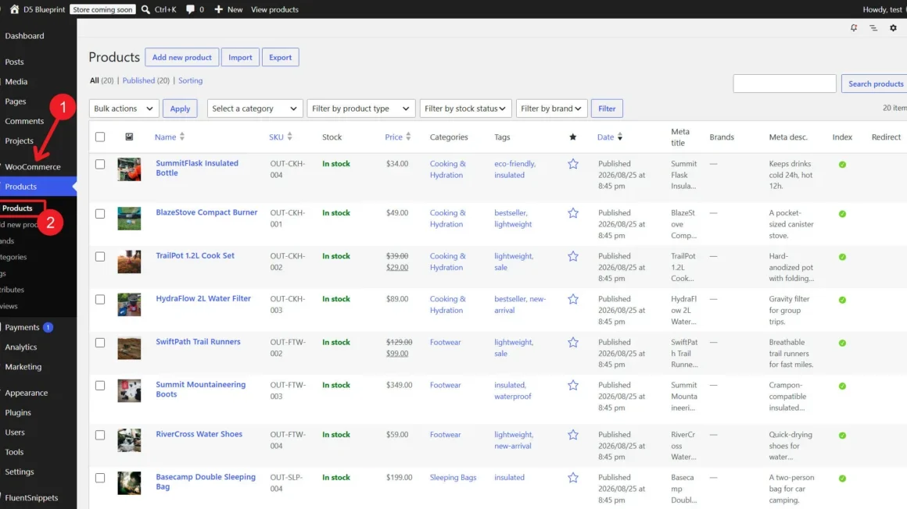Screen dimensions: 907x509
Task: Switch to the Published (20) view
Action: [145, 80]
